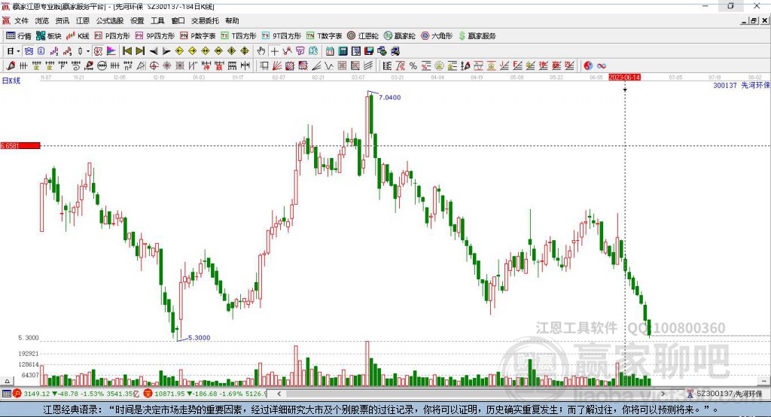Click horizontal scrollbar right arrow
The image size is (771, 417).
(x=663, y=394)
